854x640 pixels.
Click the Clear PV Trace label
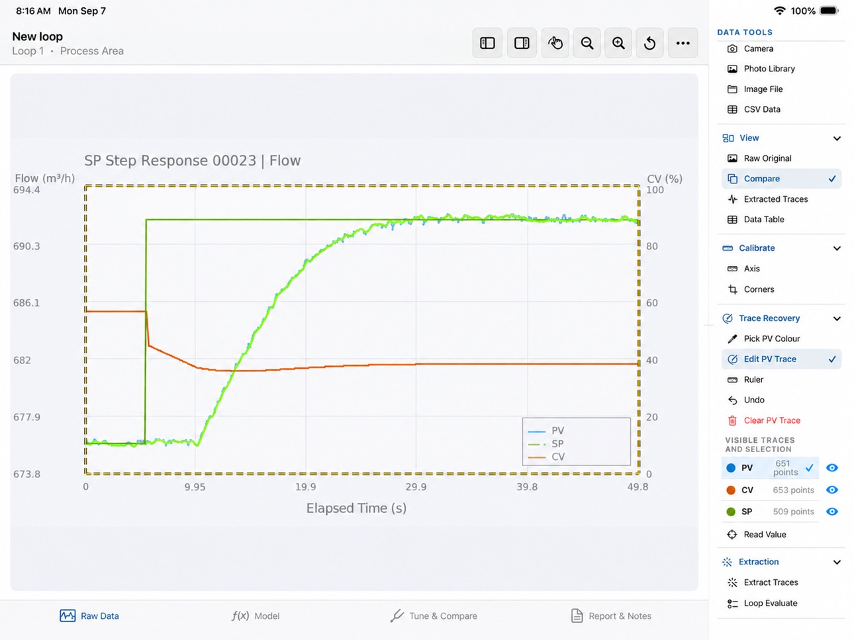point(772,420)
